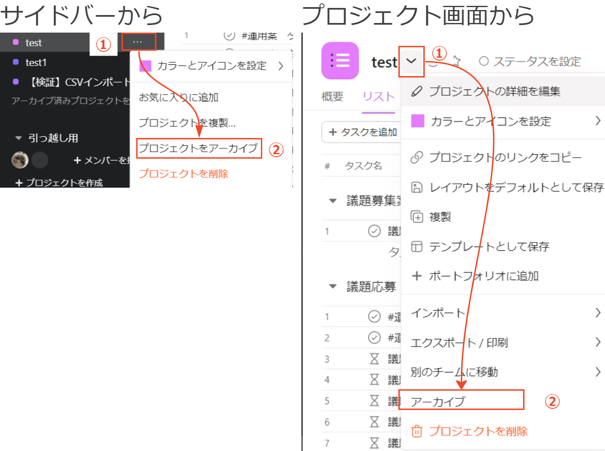
Task: Click the trash icon for プロジェクトを削除
Action: tap(417, 431)
